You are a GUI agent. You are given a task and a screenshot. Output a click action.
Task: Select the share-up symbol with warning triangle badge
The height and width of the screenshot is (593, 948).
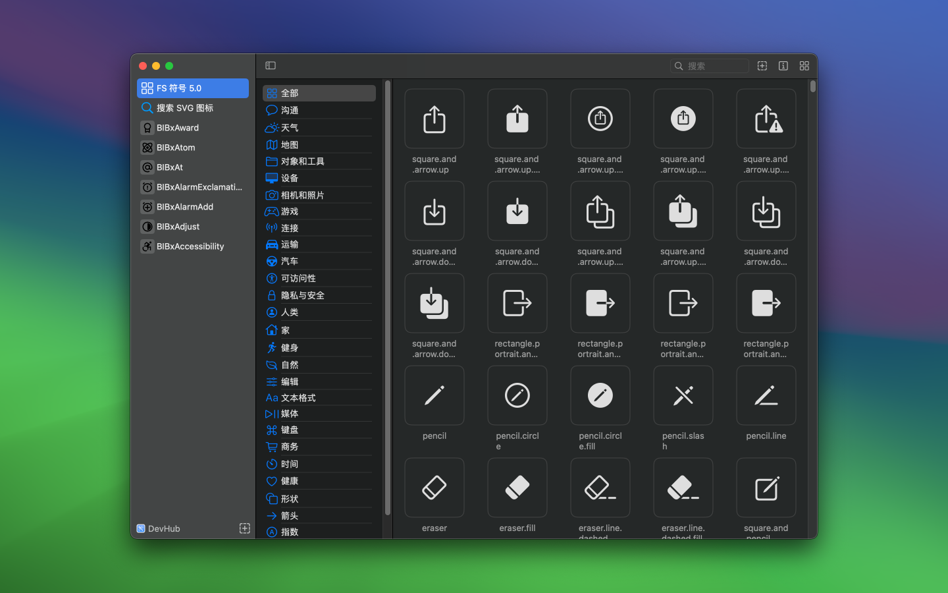[766, 119]
